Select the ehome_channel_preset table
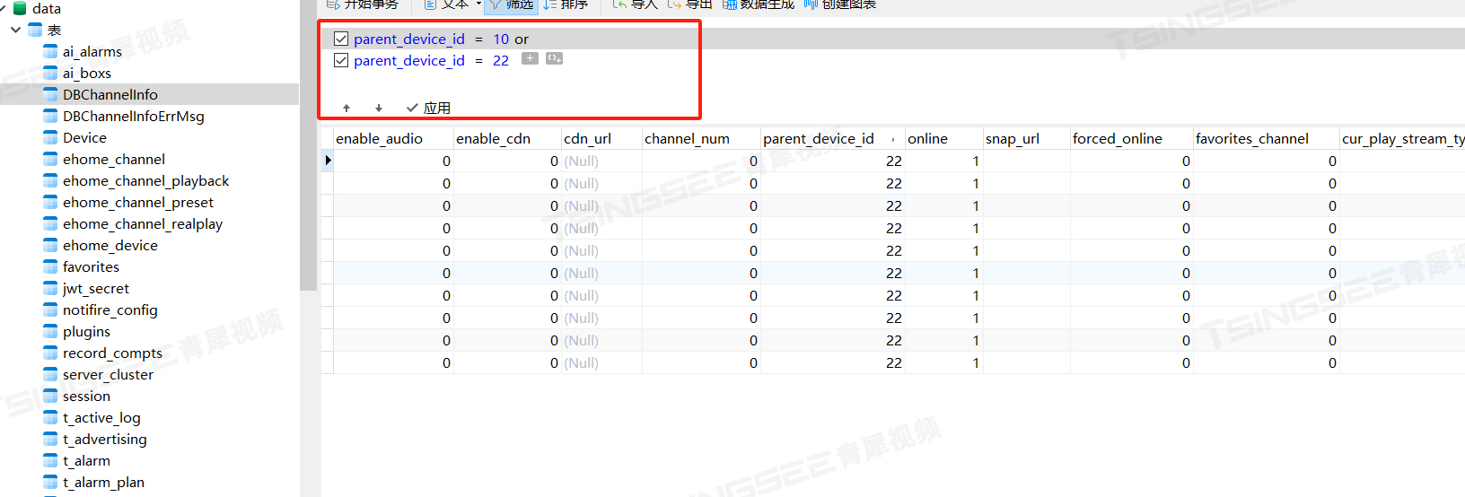1465x497 pixels. point(138,202)
